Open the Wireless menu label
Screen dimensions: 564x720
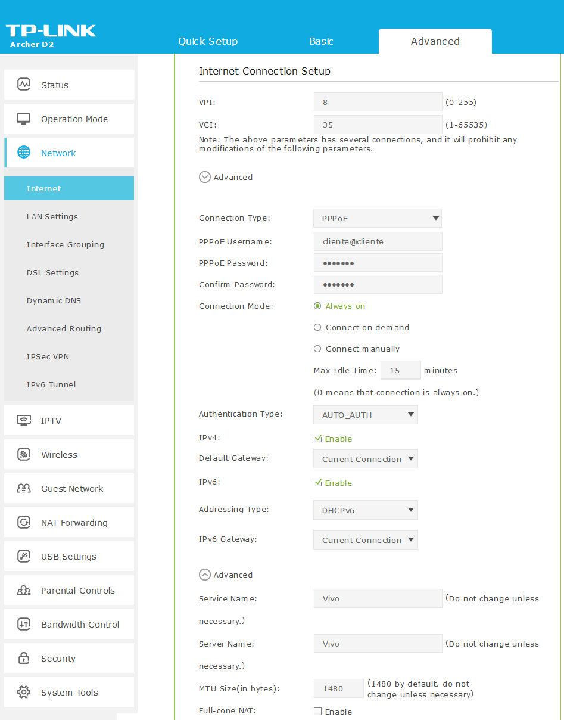(59, 455)
